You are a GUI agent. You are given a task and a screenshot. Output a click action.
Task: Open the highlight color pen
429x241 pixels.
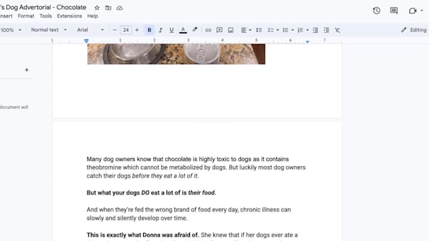[x=195, y=30]
